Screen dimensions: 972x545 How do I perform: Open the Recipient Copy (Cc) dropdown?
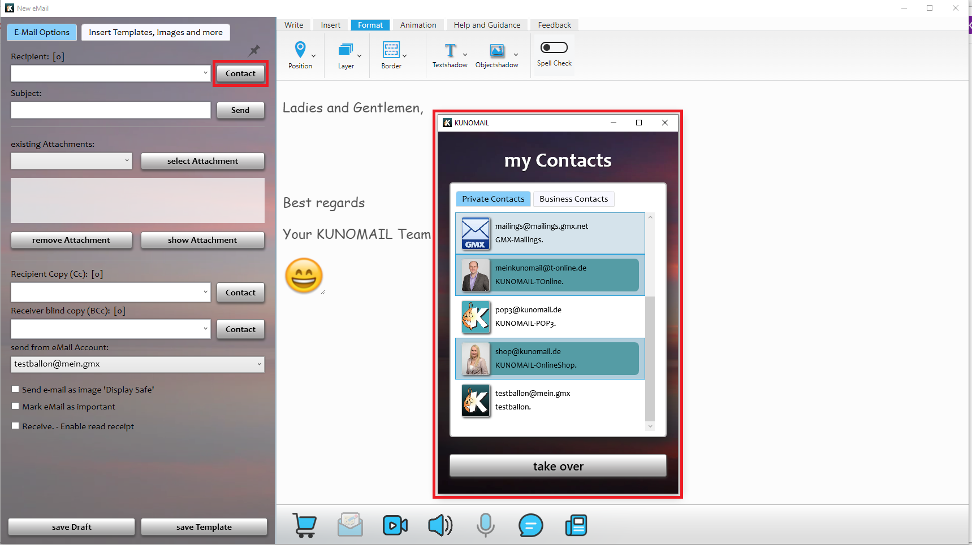pos(205,293)
